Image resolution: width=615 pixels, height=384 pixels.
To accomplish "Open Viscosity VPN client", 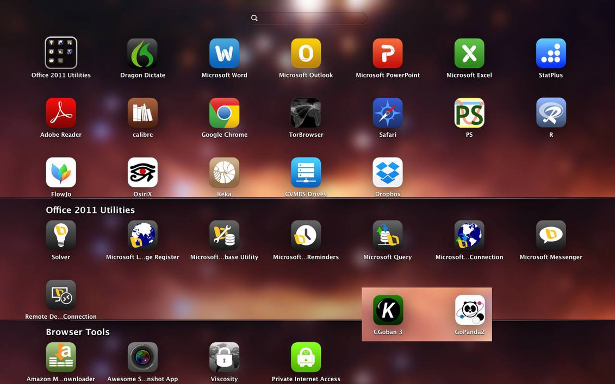I will tap(225, 357).
